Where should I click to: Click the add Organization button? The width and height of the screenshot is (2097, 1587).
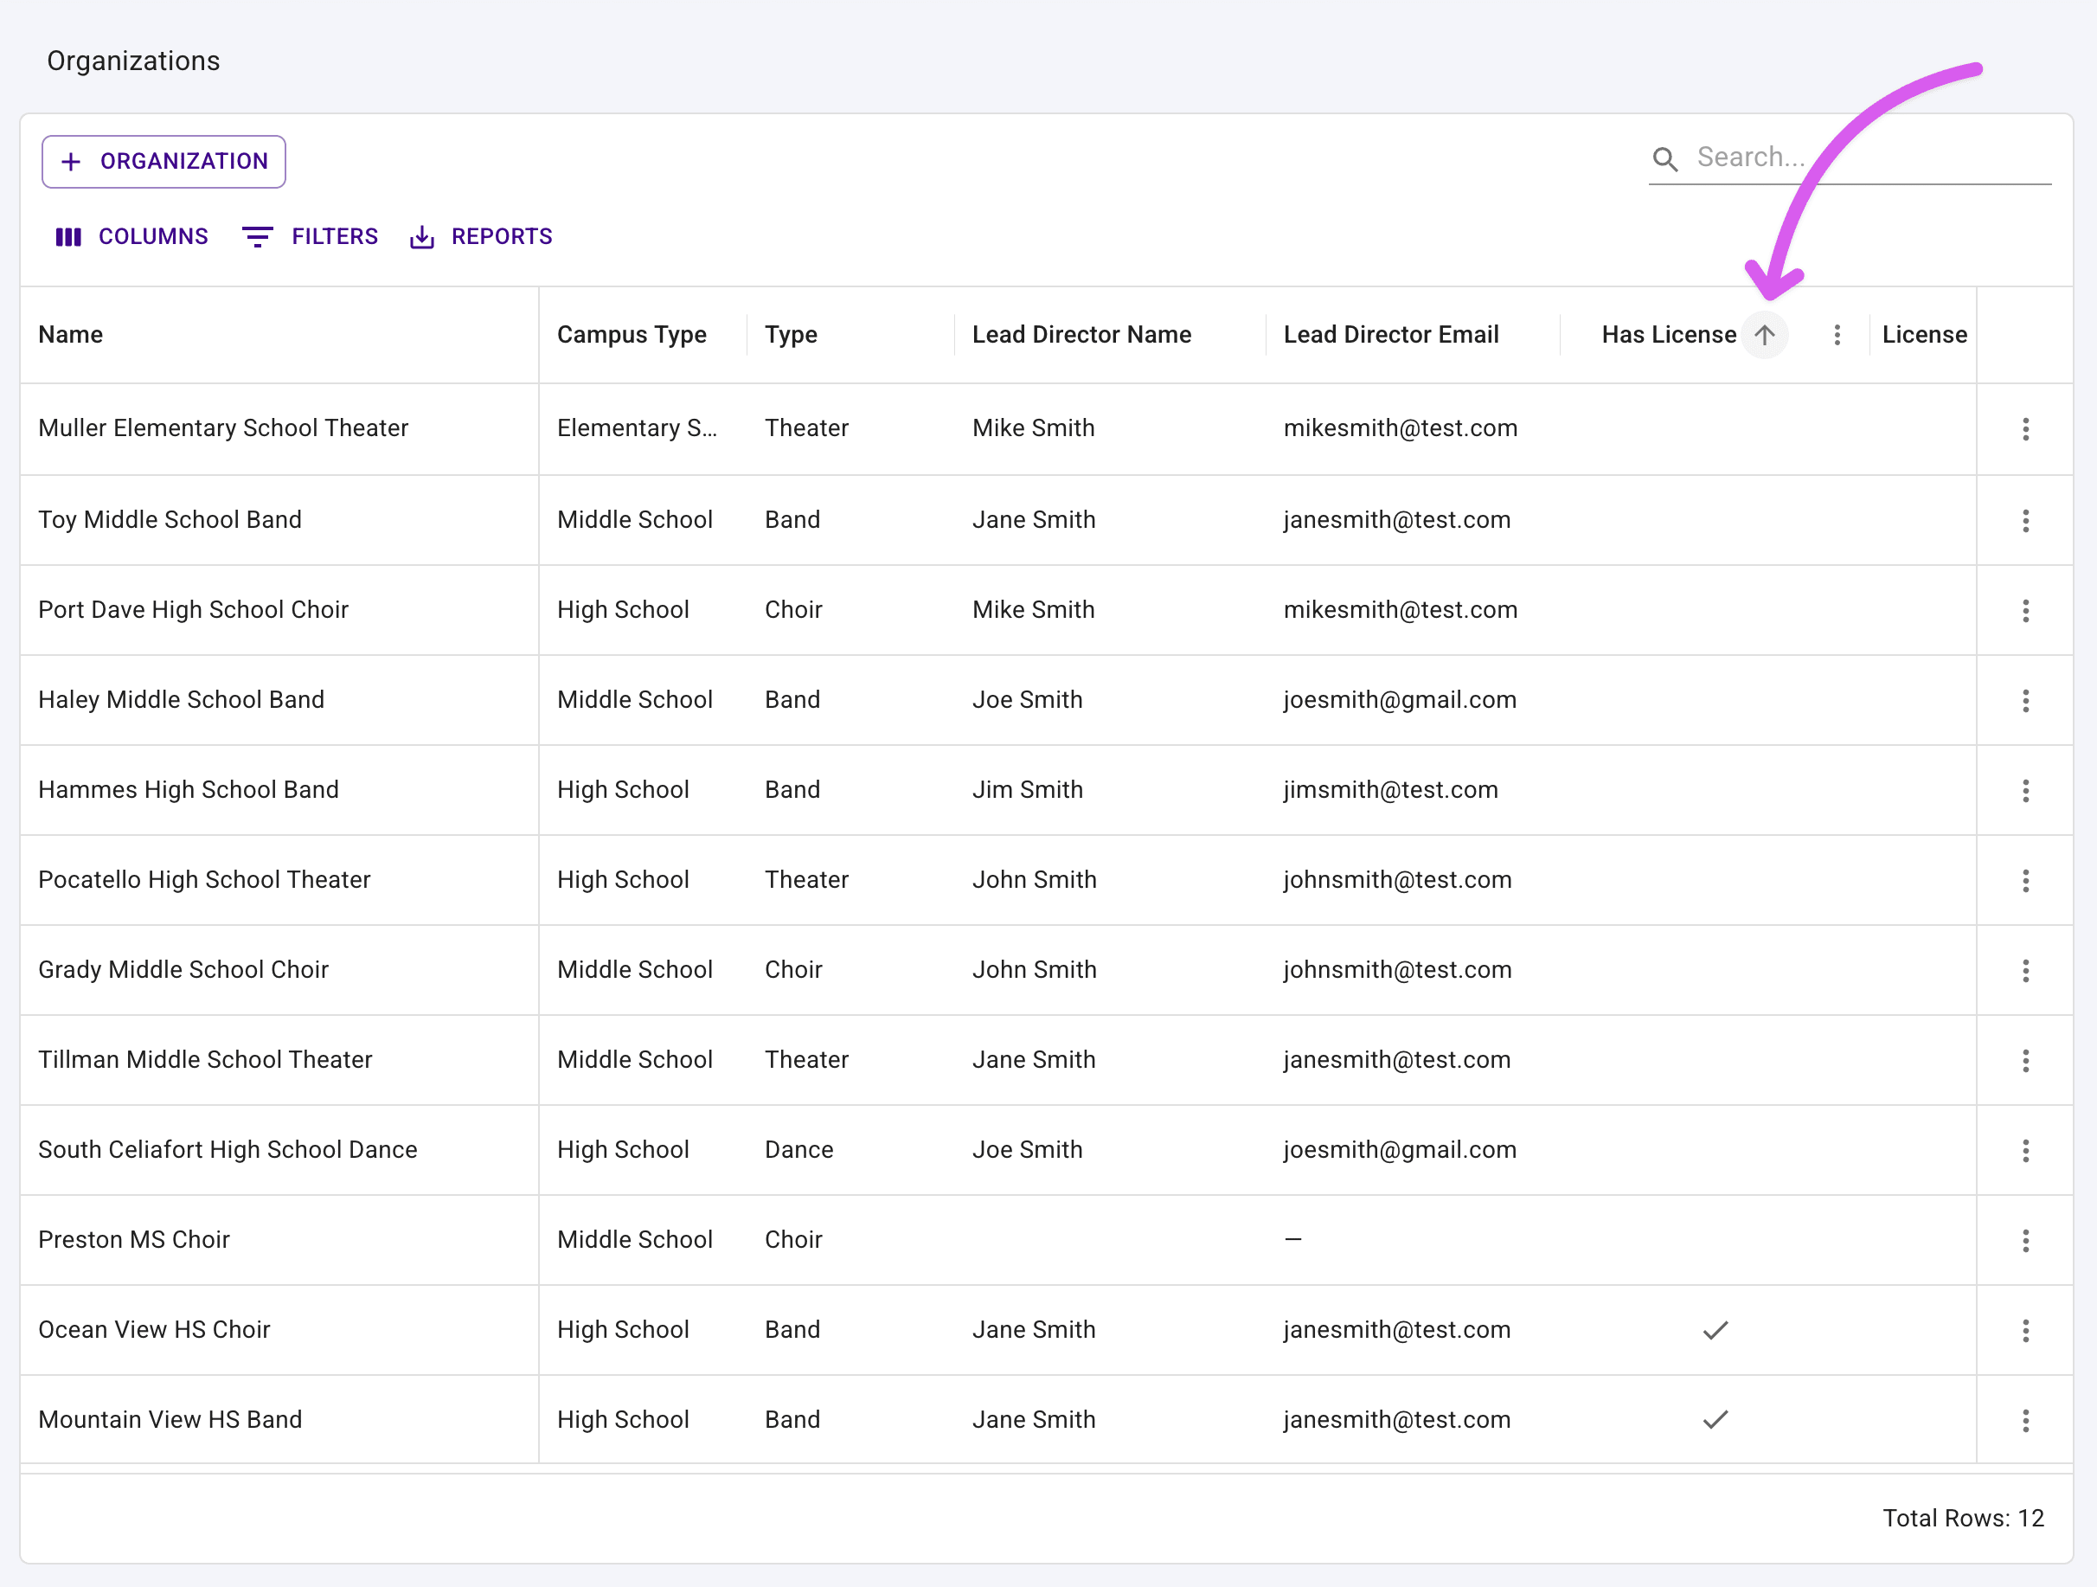point(164,161)
